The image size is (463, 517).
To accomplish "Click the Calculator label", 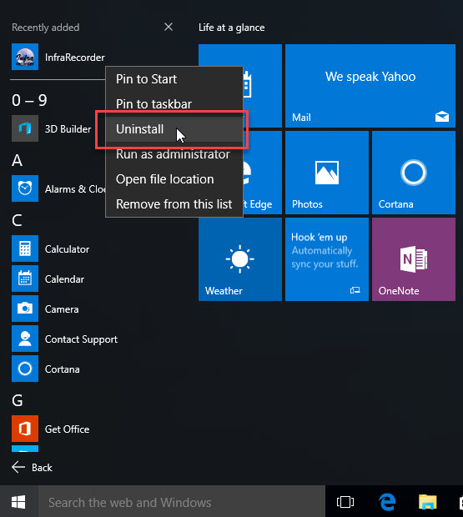I will coord(67,249).
